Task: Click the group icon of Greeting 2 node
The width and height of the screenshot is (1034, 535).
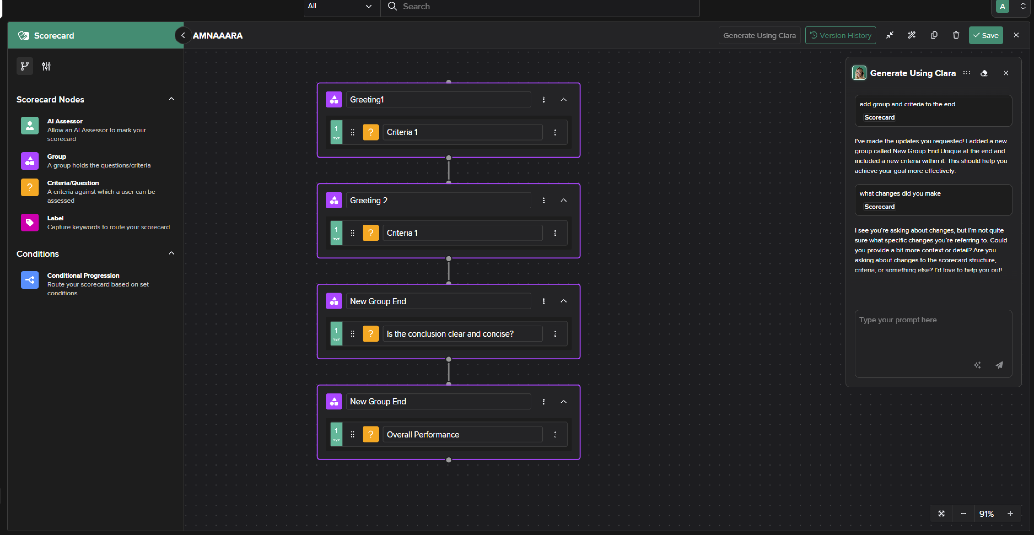Action: point(334,200)
